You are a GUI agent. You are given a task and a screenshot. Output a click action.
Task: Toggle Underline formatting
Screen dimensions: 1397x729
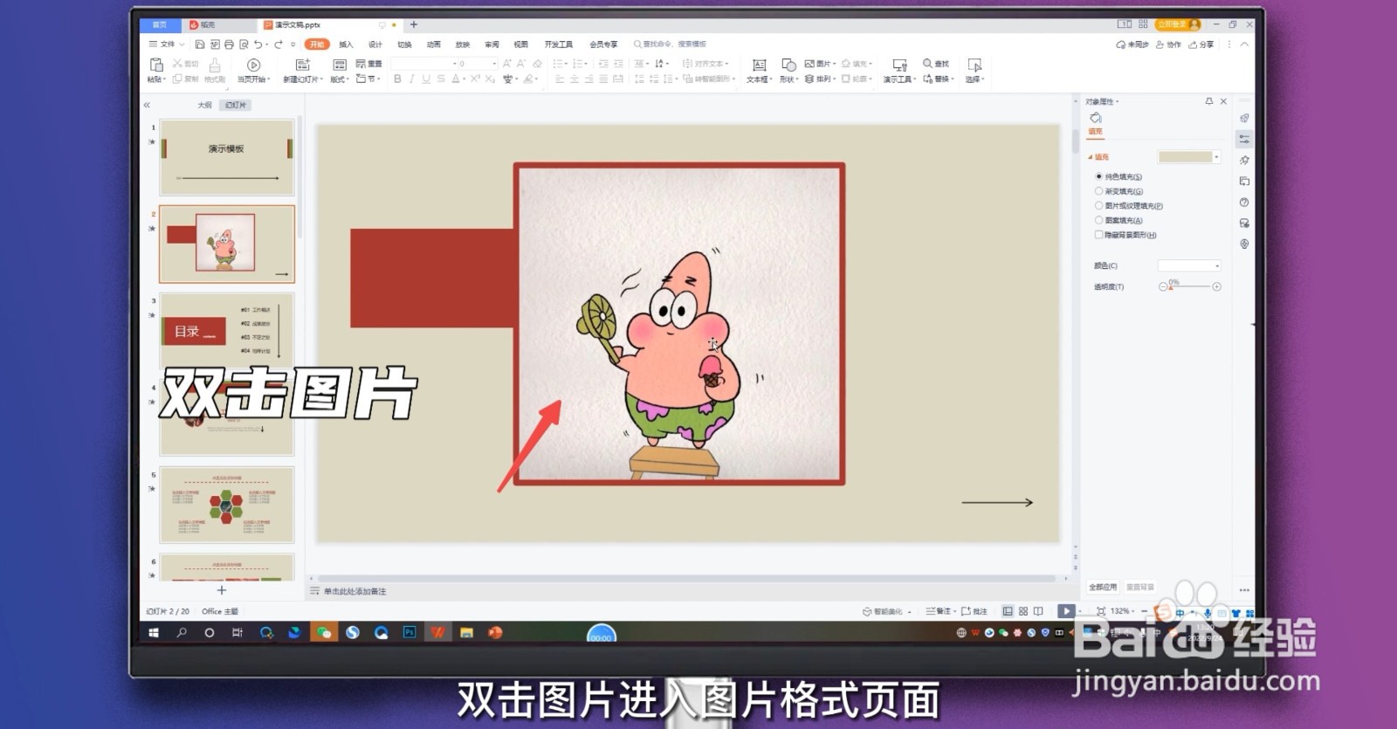[426, 79]
